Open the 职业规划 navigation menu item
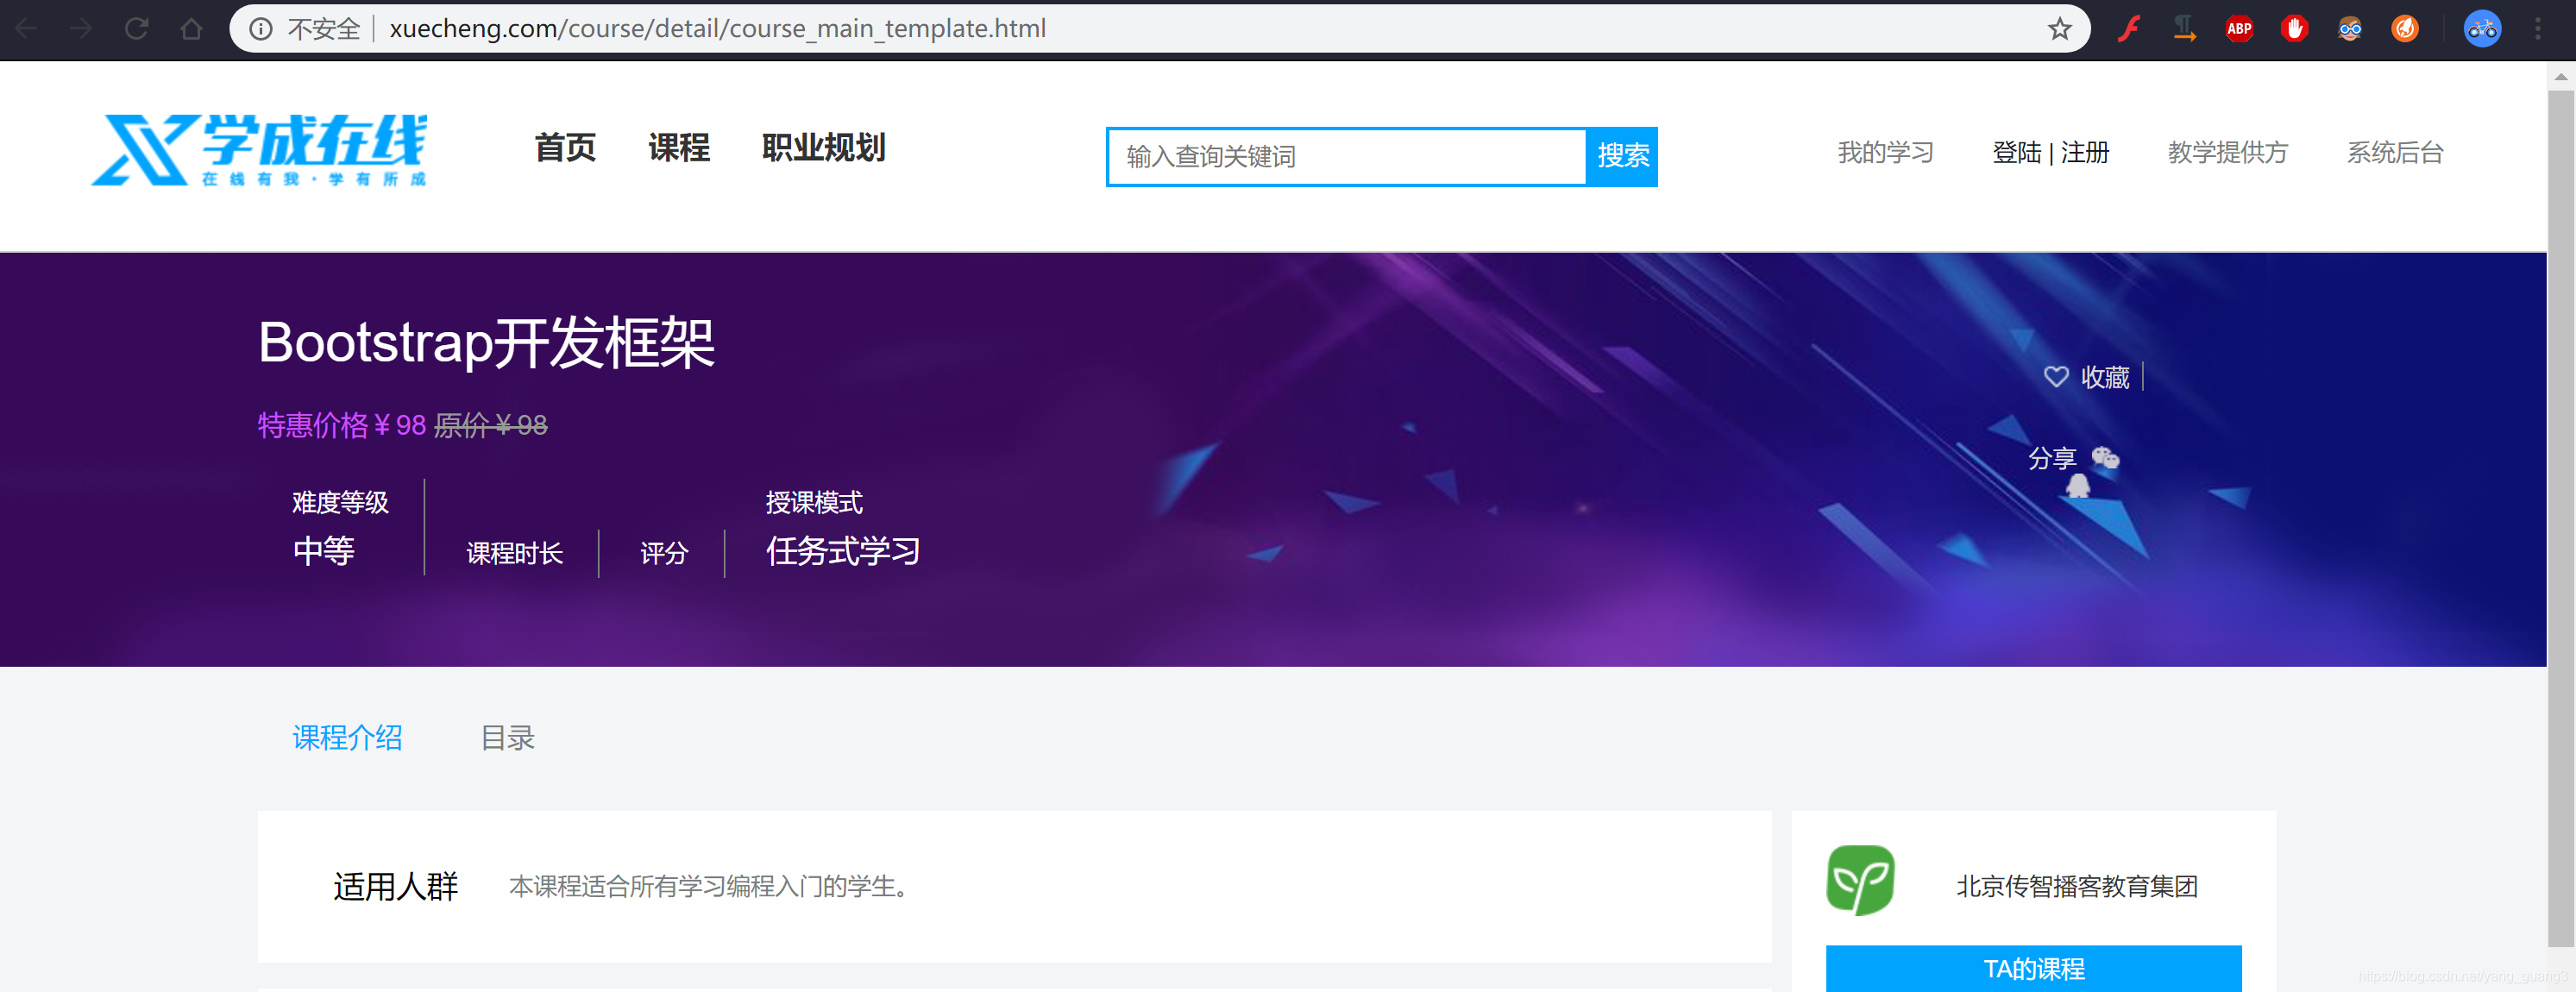This screenshot has width=2576, height=992. click(x=823, y=148)
